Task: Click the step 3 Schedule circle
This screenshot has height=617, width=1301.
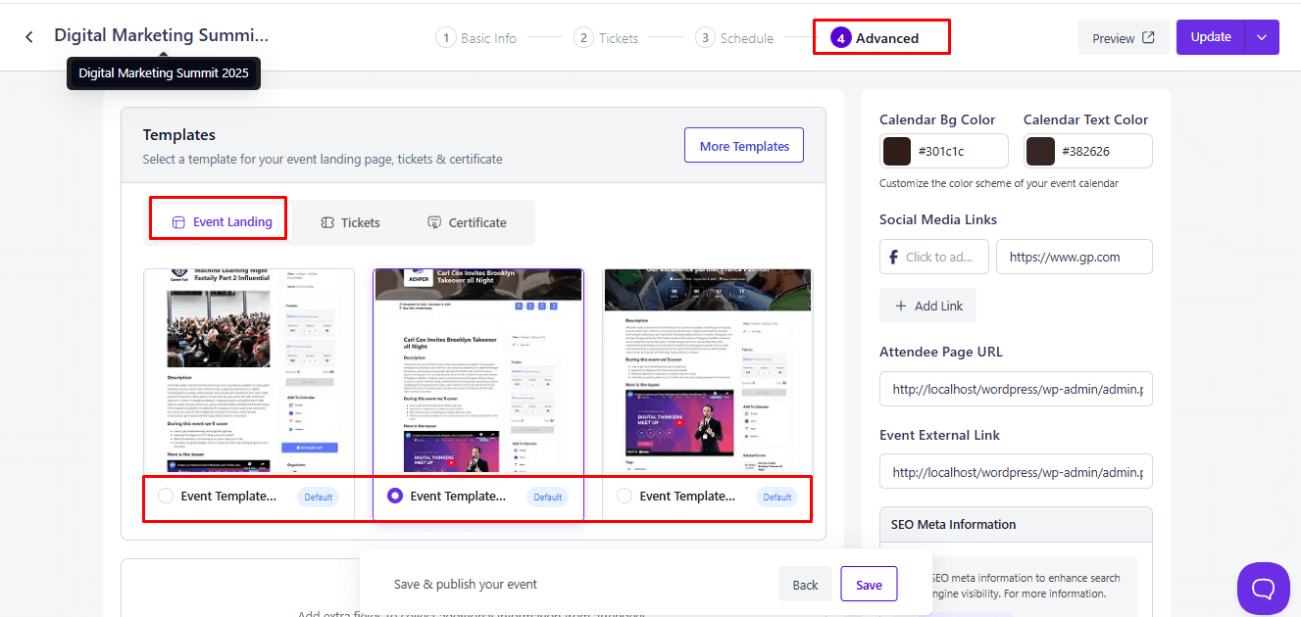Action: click(x=705, y=38)
